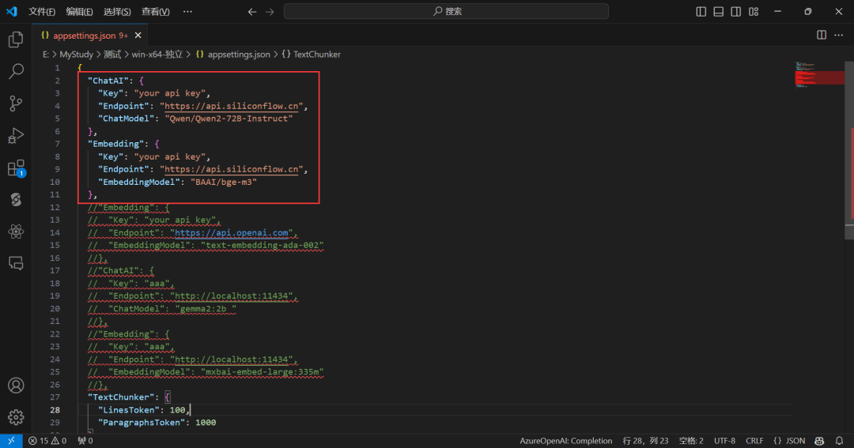This screenshot has width=854, height=448.
Task: Open the Source Control view
Action: click(x=16, y=104)
